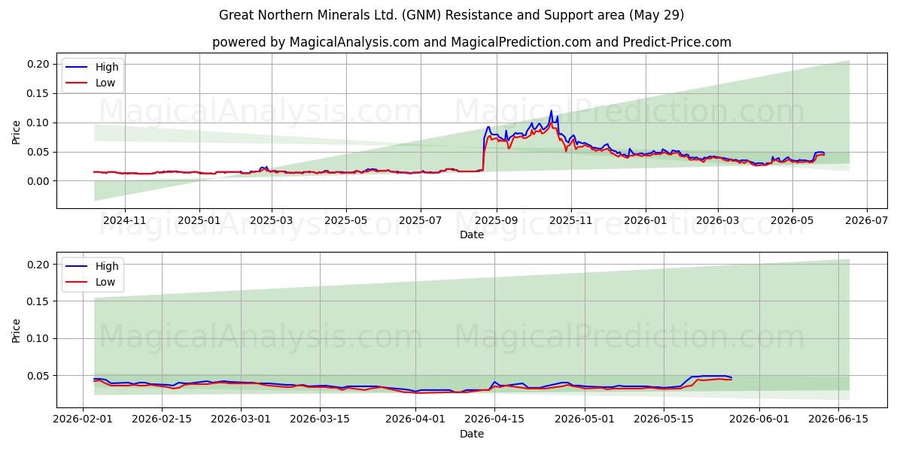The image size is (903, 451).
Task: Click the '2024-11' x-axis label
Action: coord(124,220)
